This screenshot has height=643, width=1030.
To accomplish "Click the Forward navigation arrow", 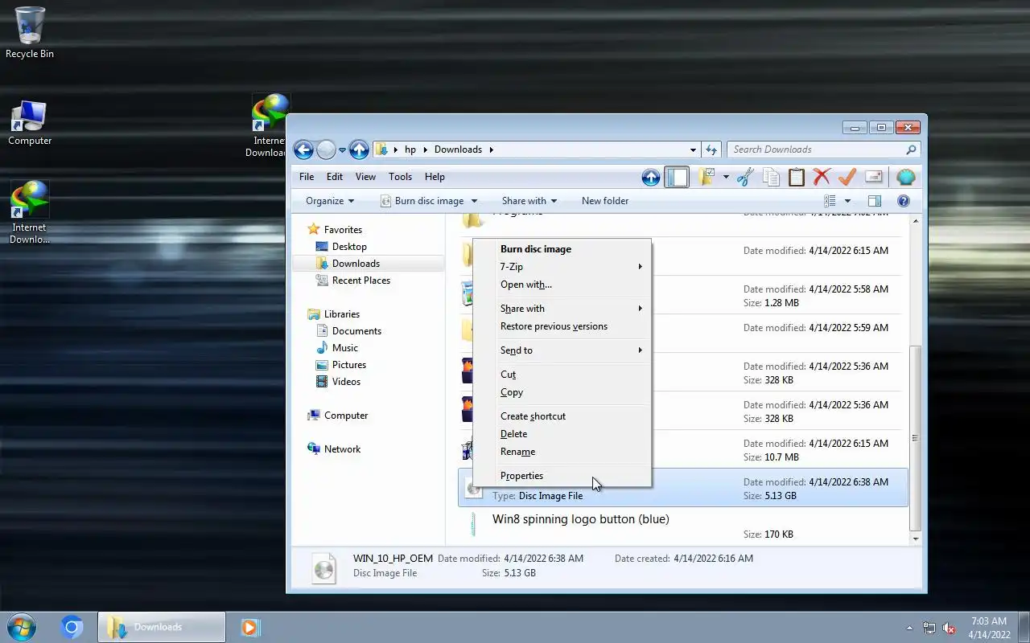I will (326, 149).
